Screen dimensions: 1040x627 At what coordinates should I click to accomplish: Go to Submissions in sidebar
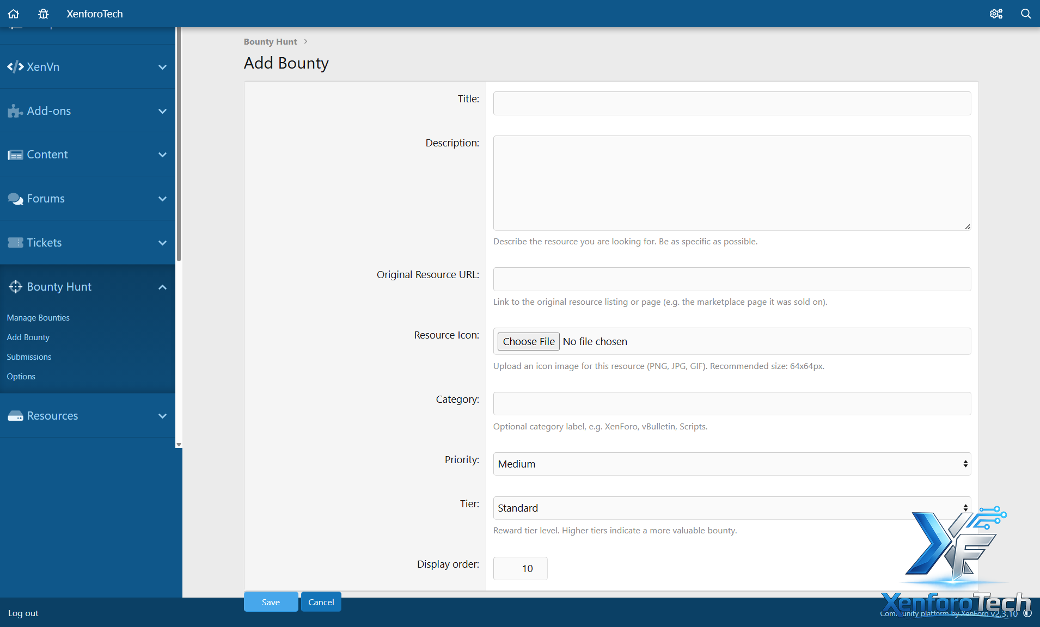(x=29, y=357)
